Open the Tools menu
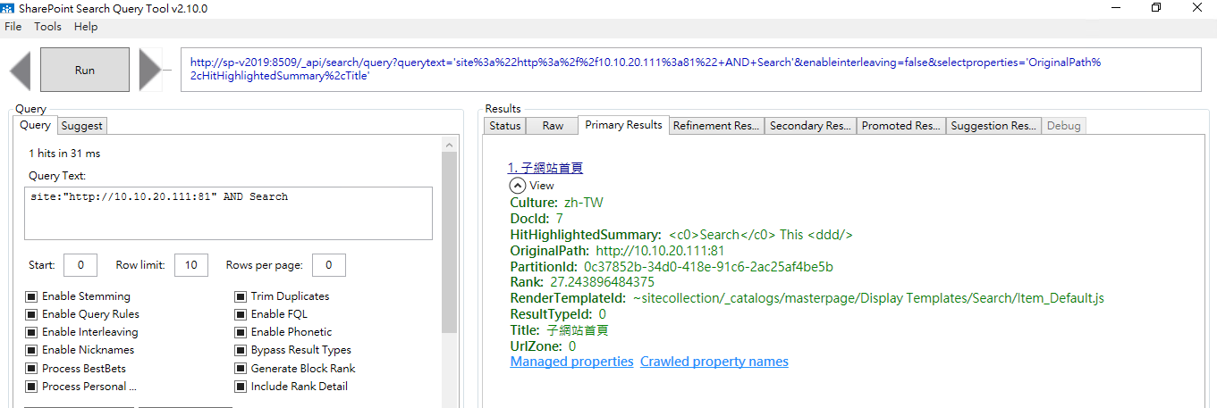 pos(47,27)
